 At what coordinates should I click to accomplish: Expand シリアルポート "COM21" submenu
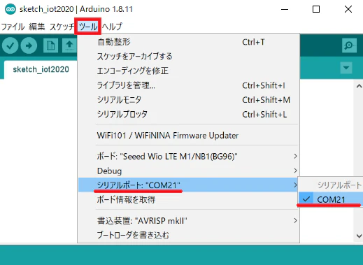188,185
